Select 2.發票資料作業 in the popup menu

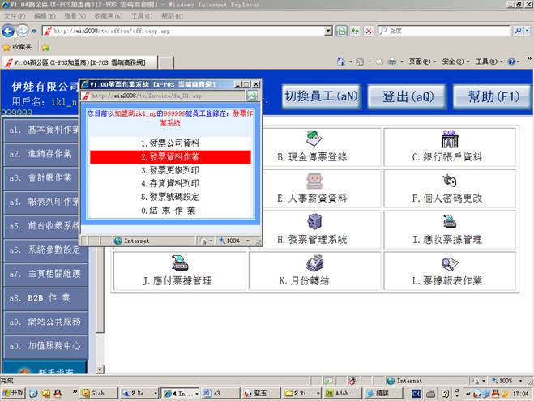pos(170,156)
